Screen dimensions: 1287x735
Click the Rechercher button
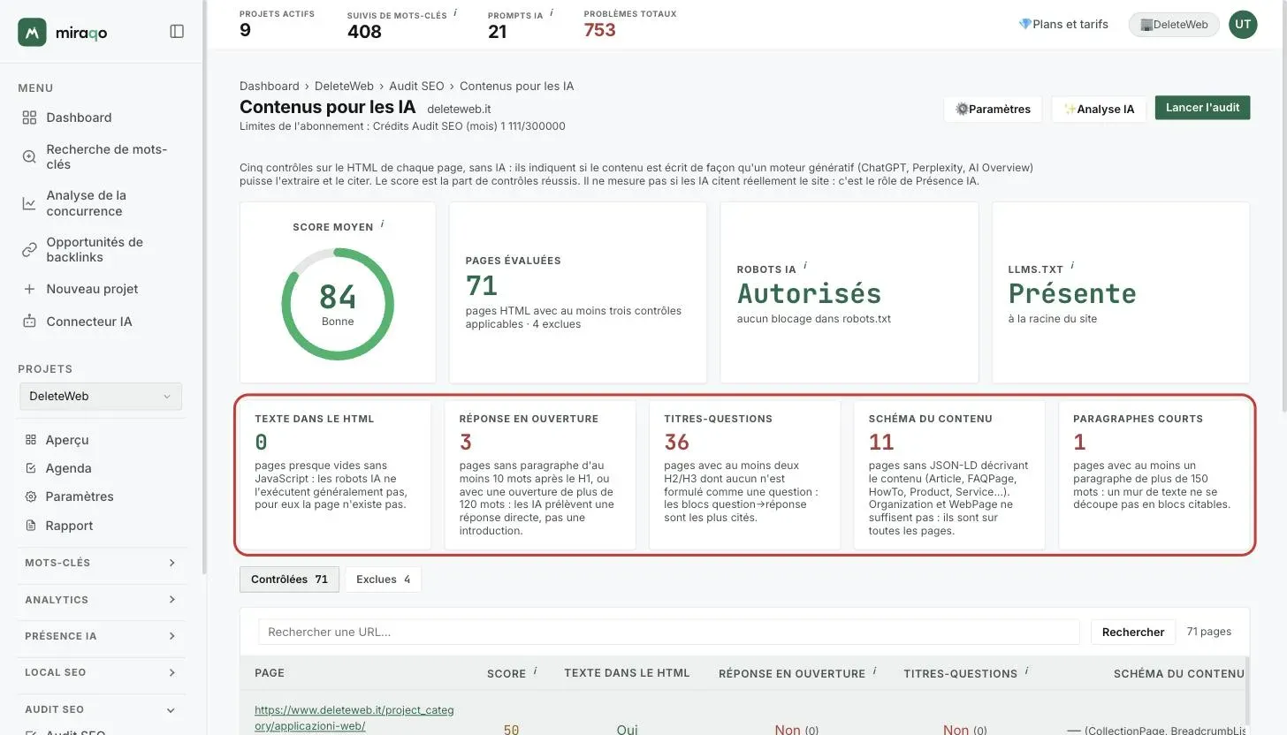pyautogui.click(x=1133, y=632)
